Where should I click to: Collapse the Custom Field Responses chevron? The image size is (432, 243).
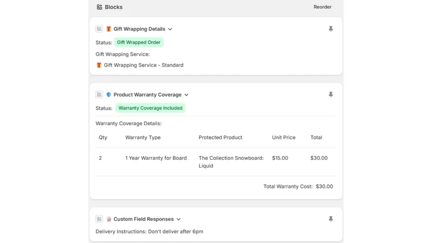179,219
